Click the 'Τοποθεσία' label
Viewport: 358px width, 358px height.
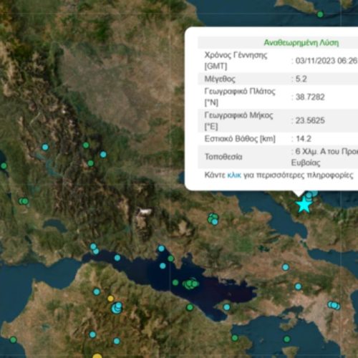[223, 157]
